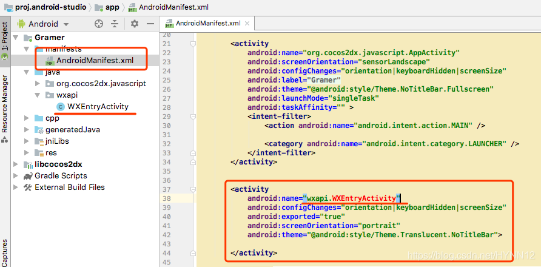Expand the cpp folder
This screenshot has height=267, width=541.
pyautogui.click(x=27, y=118)
